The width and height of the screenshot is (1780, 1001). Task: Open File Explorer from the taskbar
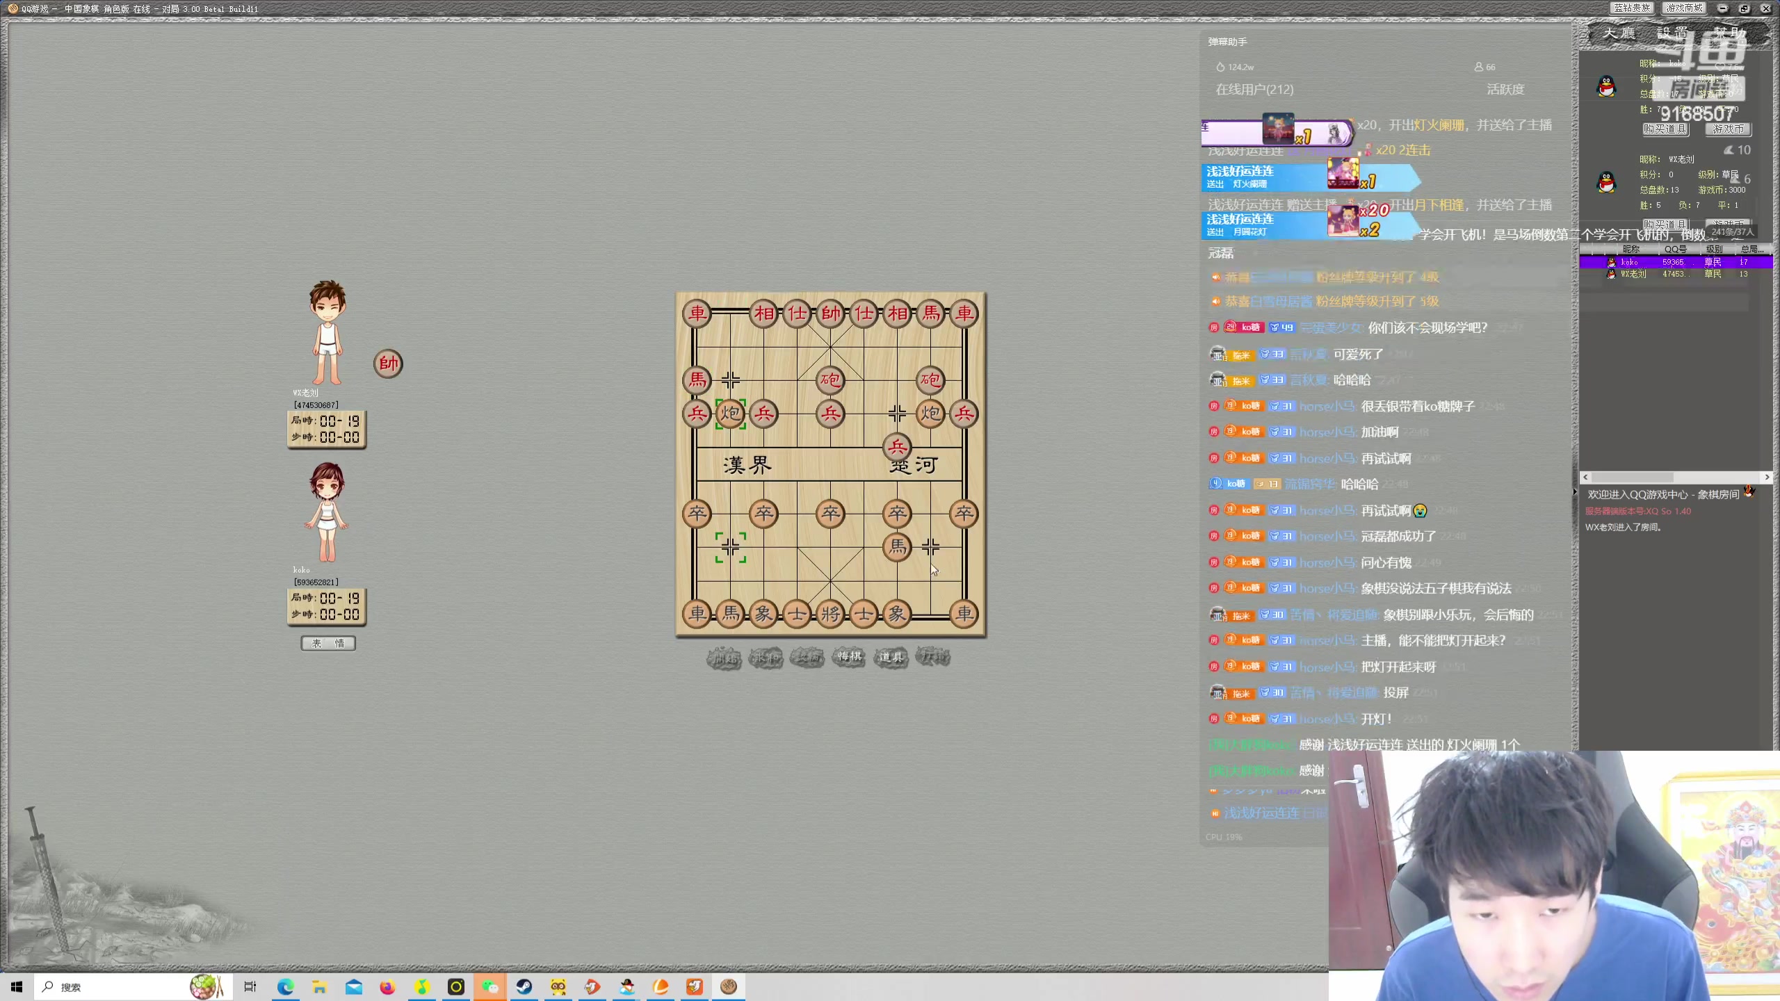pos(319,987)
